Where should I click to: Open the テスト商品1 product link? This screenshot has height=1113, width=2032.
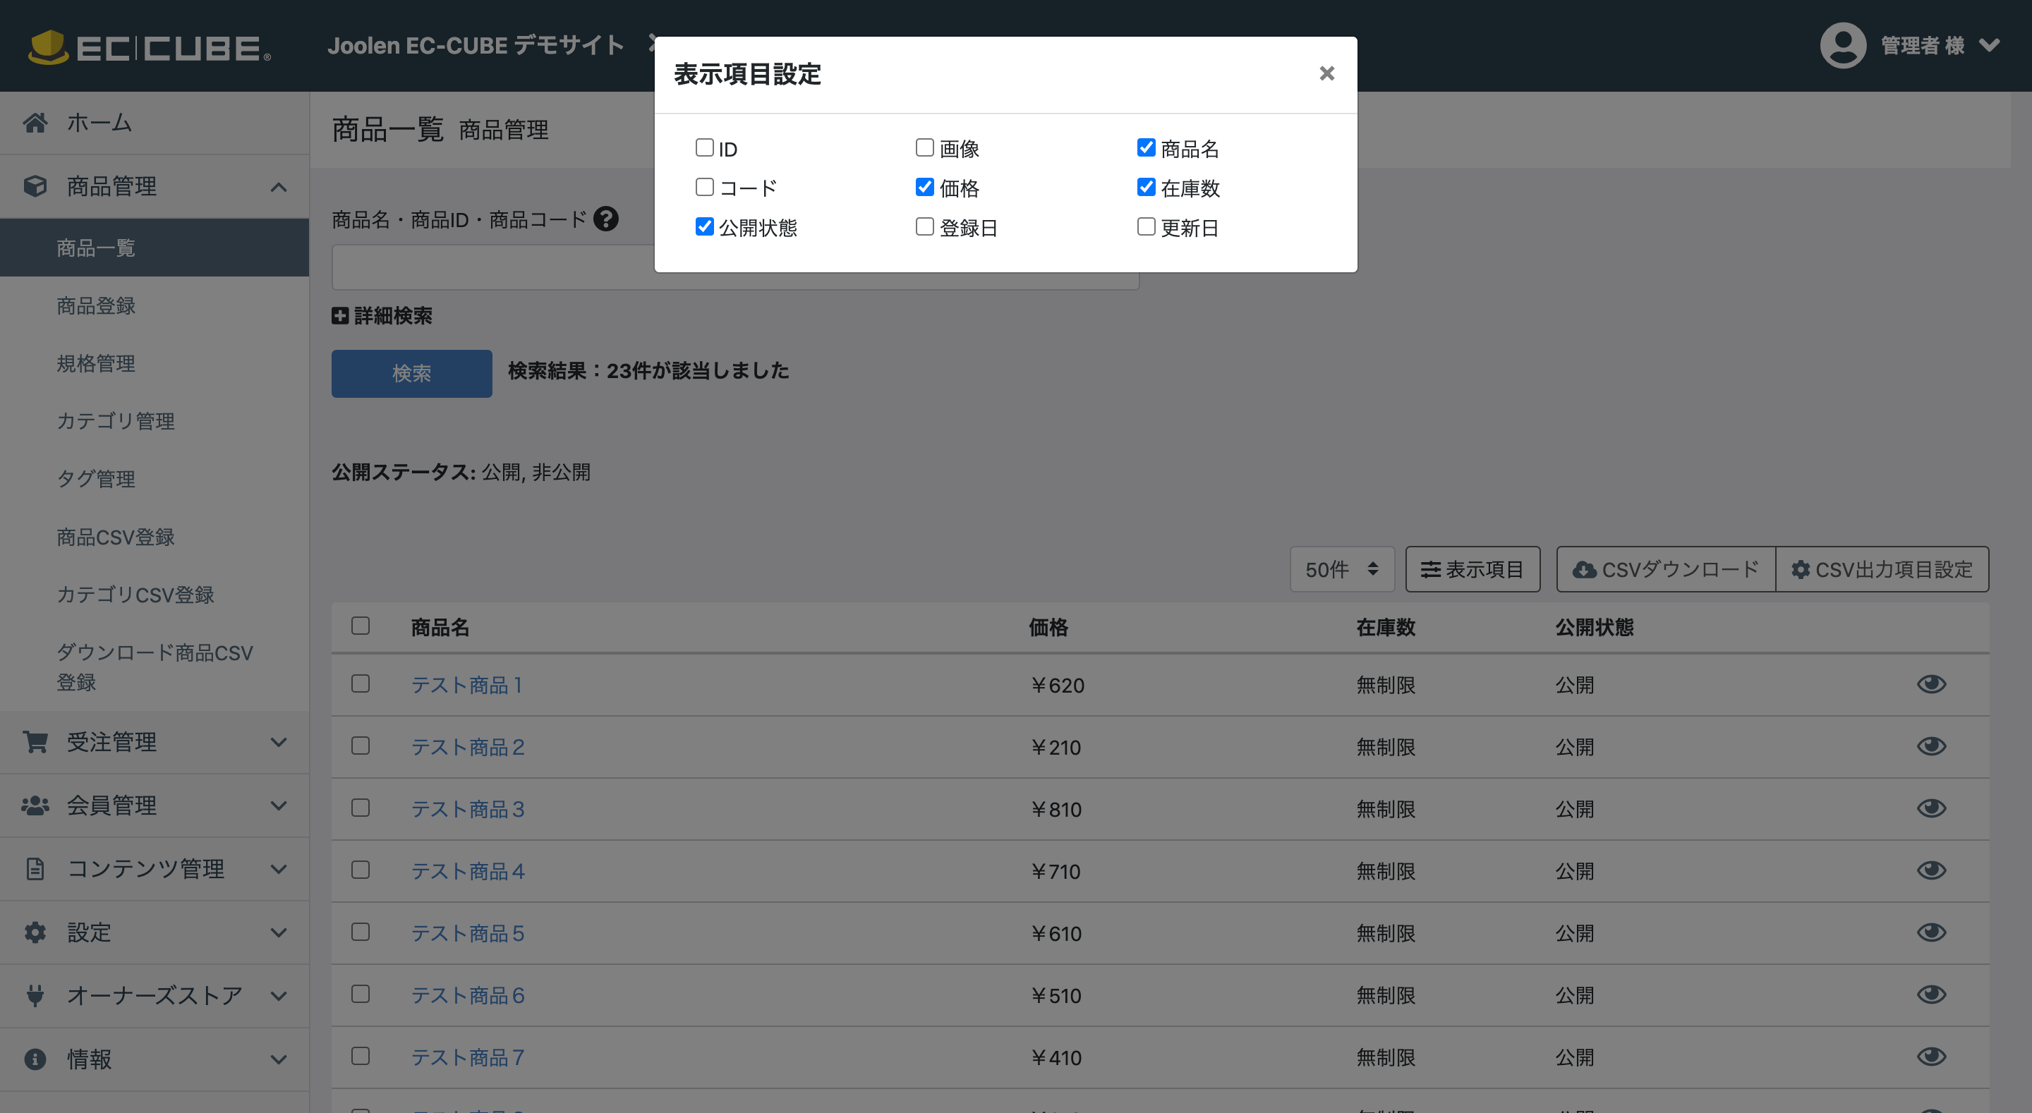tap(467, 684)
